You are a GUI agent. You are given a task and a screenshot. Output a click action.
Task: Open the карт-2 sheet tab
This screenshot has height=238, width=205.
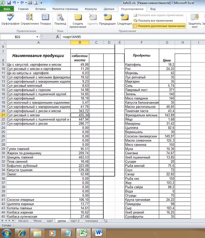[75, 221]
